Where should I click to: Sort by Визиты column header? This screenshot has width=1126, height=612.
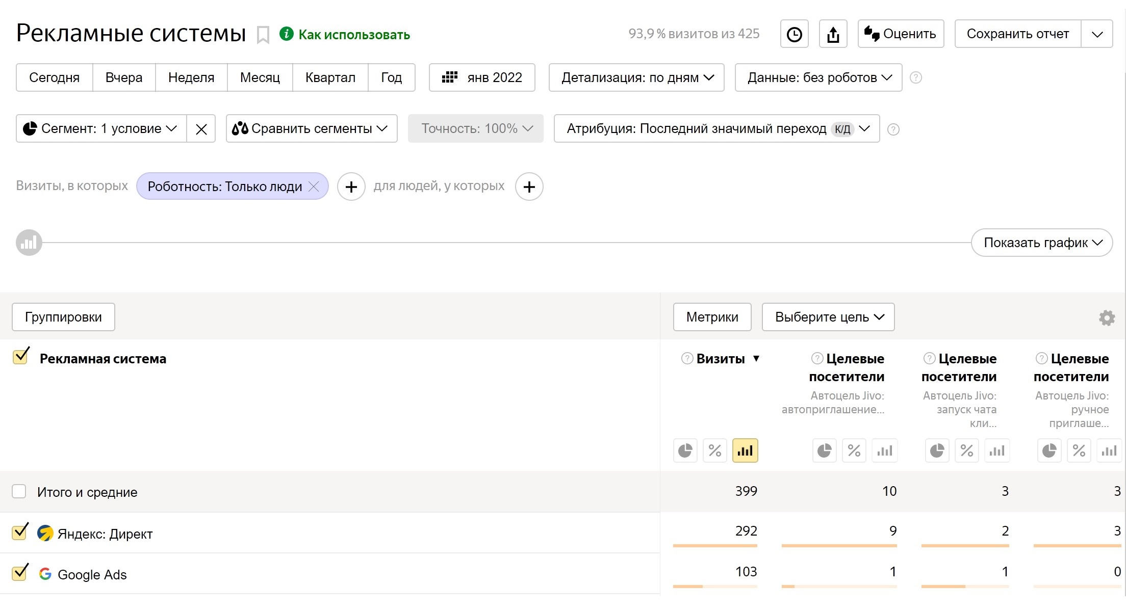click(x=721, y=359)
